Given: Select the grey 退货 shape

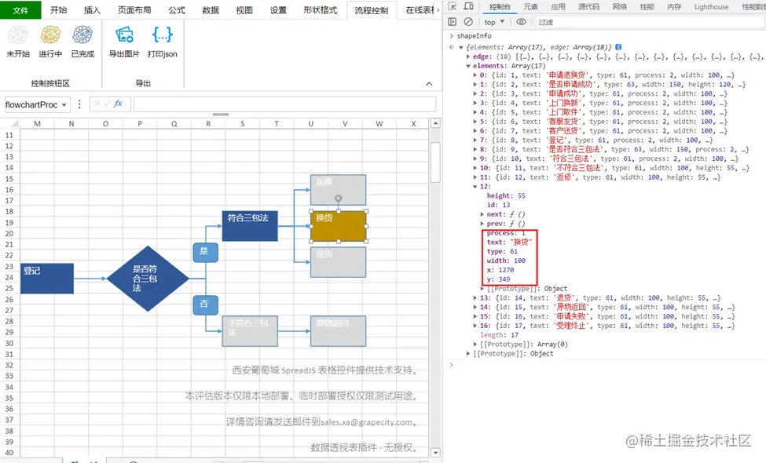Looking at the screenshot, I should pyautogui.click(x=338, y=262).
